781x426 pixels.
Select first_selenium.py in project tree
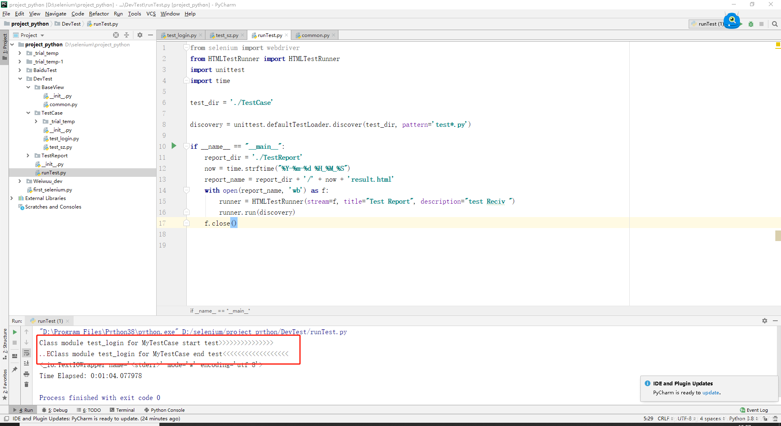click(52, 190)
